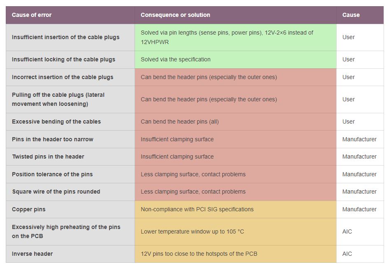Screen dimensions: 391x271
Task: Click the 'Copper pins' cell
Action: click(70, 209)
